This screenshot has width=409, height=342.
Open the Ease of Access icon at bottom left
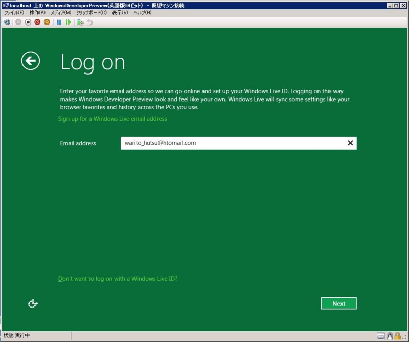[33, 304]
